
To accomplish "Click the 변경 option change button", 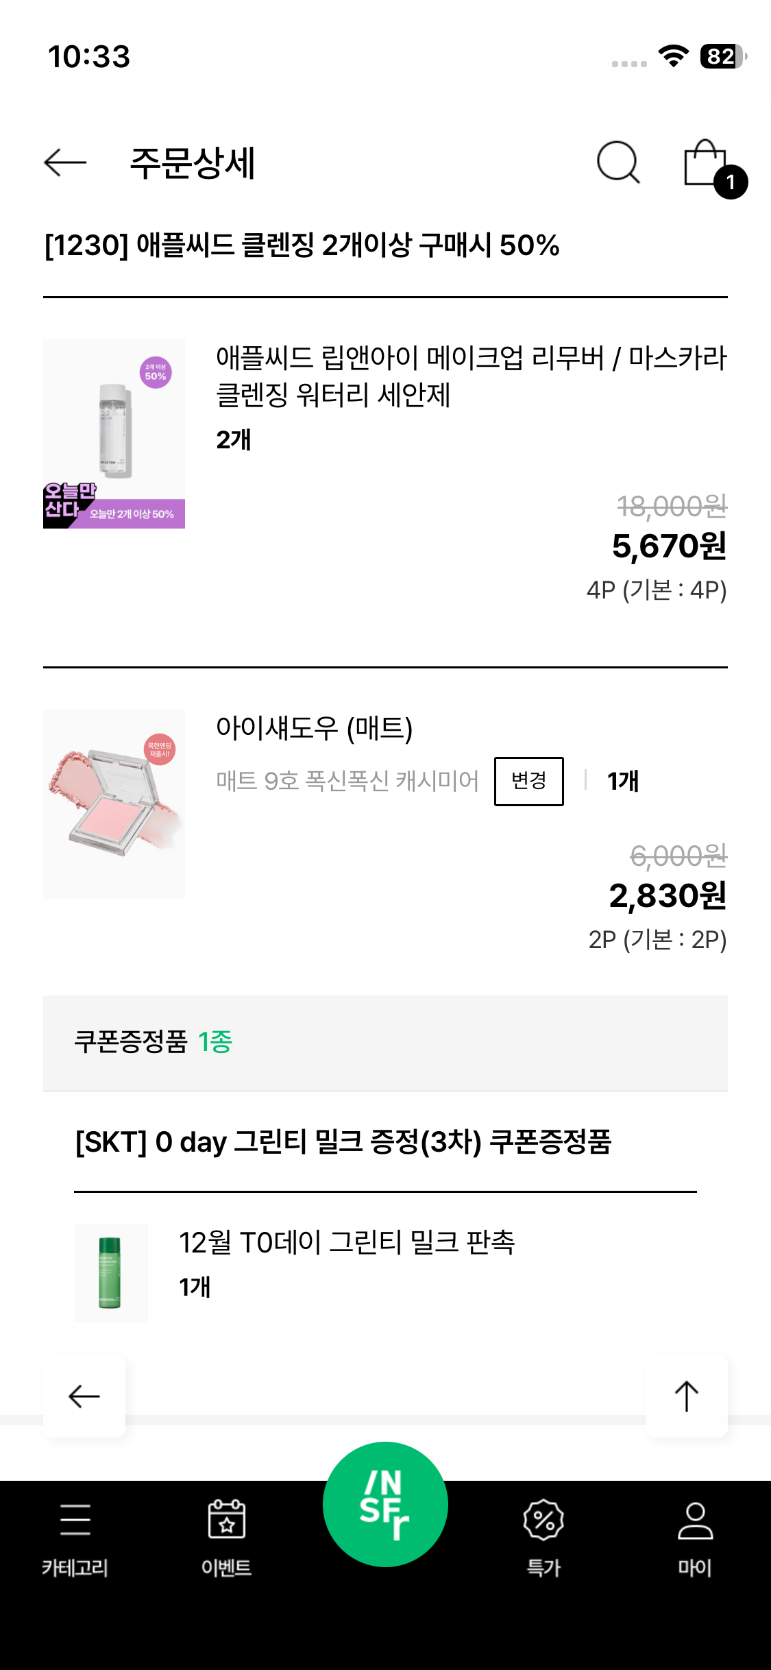I will pyautogui.click(x=529, y=781).
